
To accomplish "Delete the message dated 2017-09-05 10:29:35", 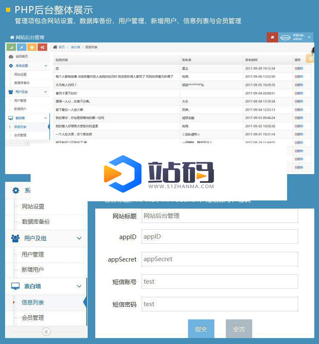I will [x=299, y=85].
